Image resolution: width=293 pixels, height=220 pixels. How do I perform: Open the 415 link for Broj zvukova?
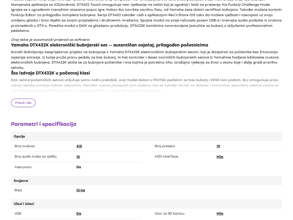click(79, 146)
